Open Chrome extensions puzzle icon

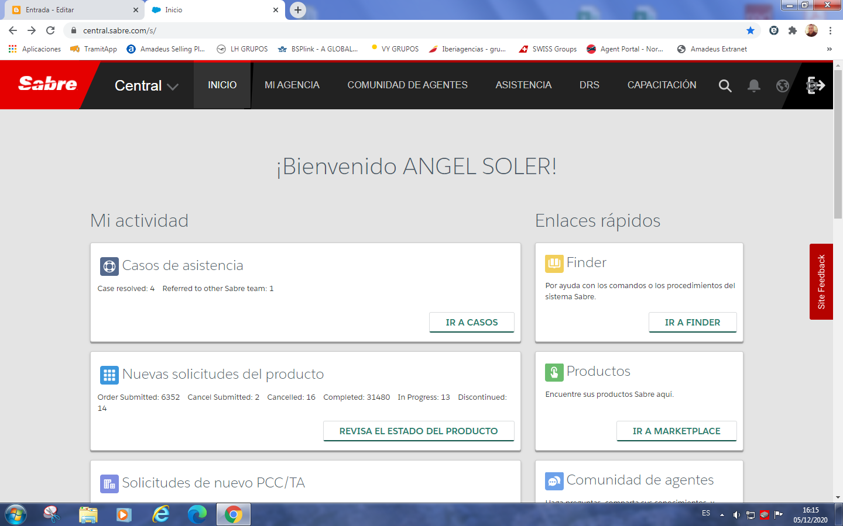tap(793, 30)
